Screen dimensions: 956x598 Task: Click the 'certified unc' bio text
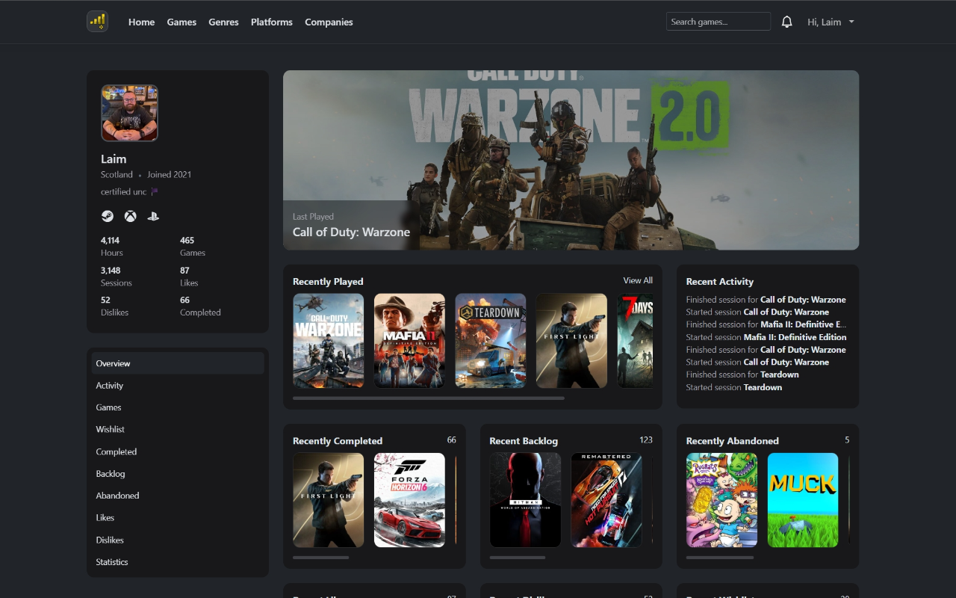pyautogui.click(x=124, y=192)
